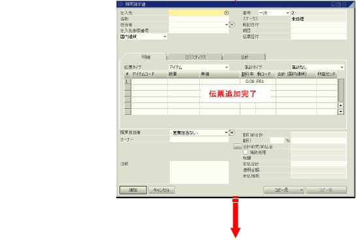Toggle the rounding (端数処理) checkbox
This screenshot has width=356, height=240.
point(246,152)
